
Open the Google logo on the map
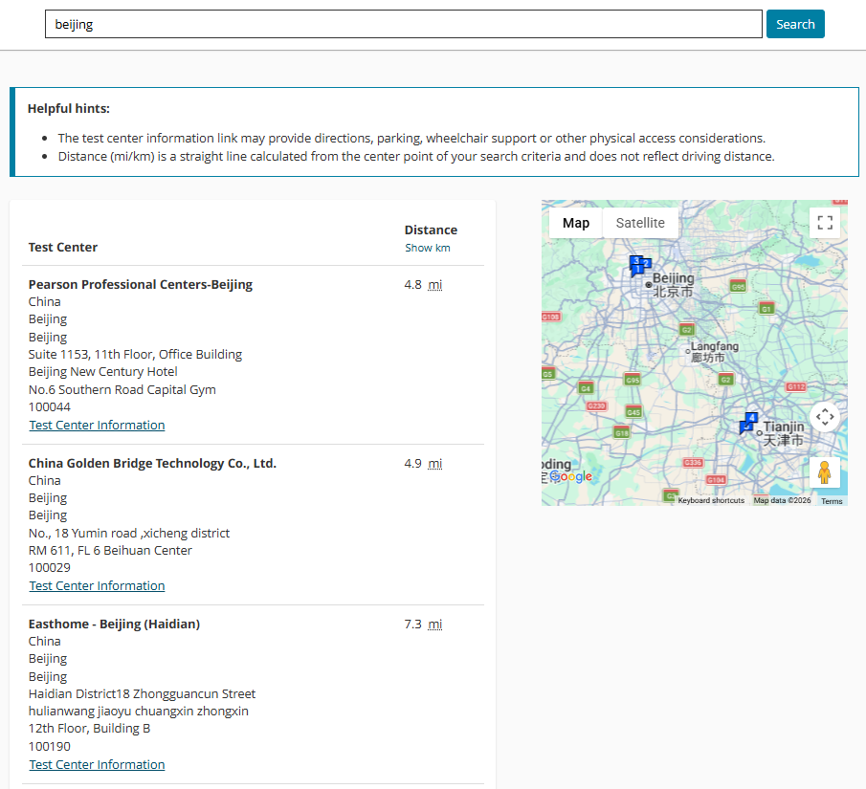[570, 476]
